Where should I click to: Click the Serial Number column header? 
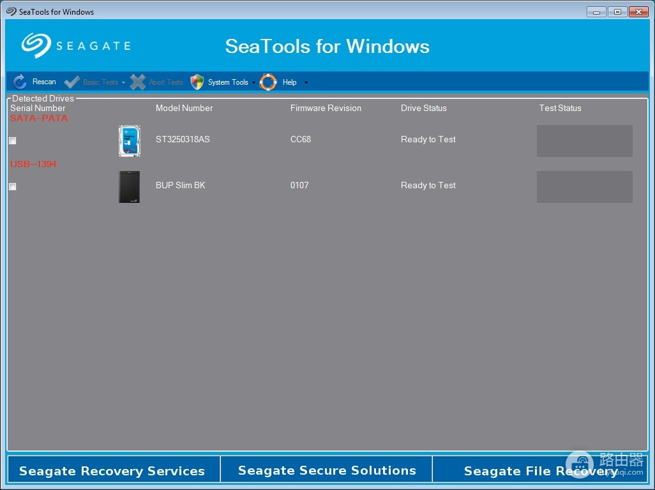pos(38,108)
